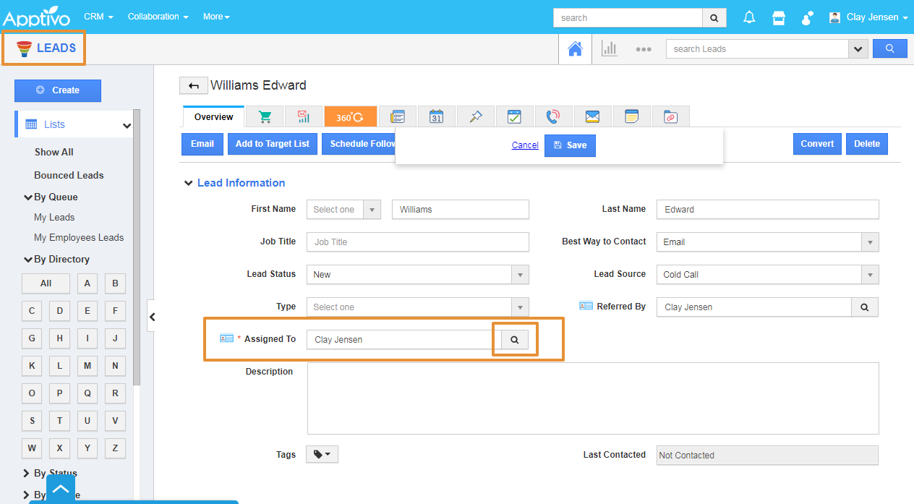The width and height of the screenshot is (914, 504).
Task: Search employees for Assigned To
Action: [x=515, y=340]
